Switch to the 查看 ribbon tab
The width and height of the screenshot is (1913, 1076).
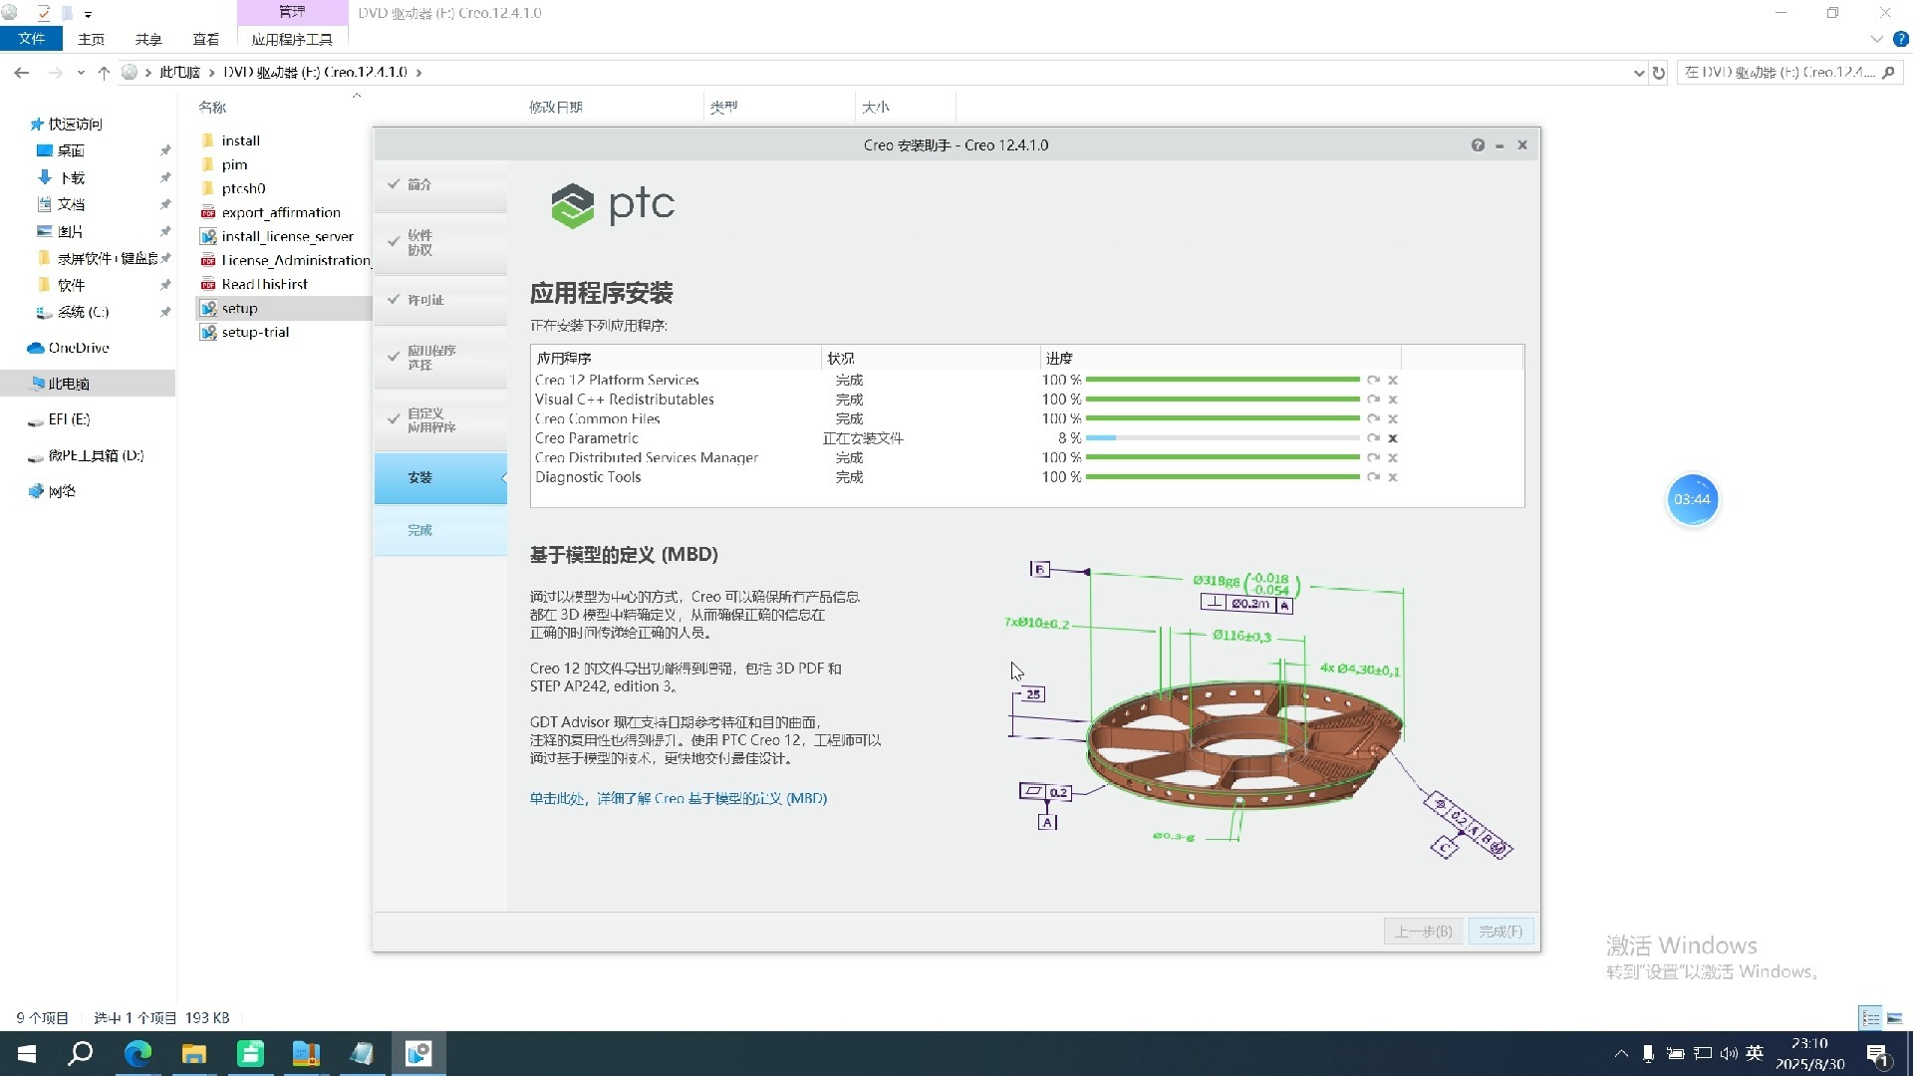tap(206, 39)
